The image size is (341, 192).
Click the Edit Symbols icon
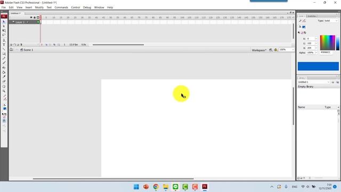coord(276,50)
